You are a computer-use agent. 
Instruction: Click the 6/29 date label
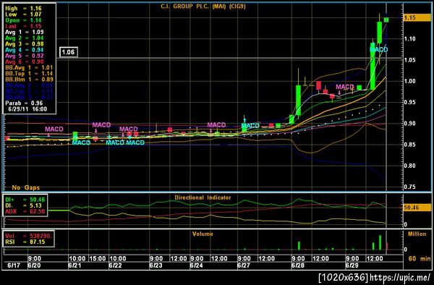(x=352, y=265)
